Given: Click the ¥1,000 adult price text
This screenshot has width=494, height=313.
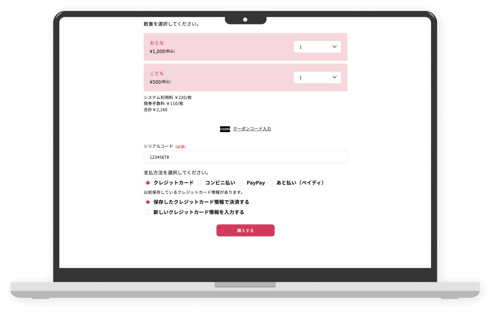Looking at the screenshot, I should click(x=158, y=51).
